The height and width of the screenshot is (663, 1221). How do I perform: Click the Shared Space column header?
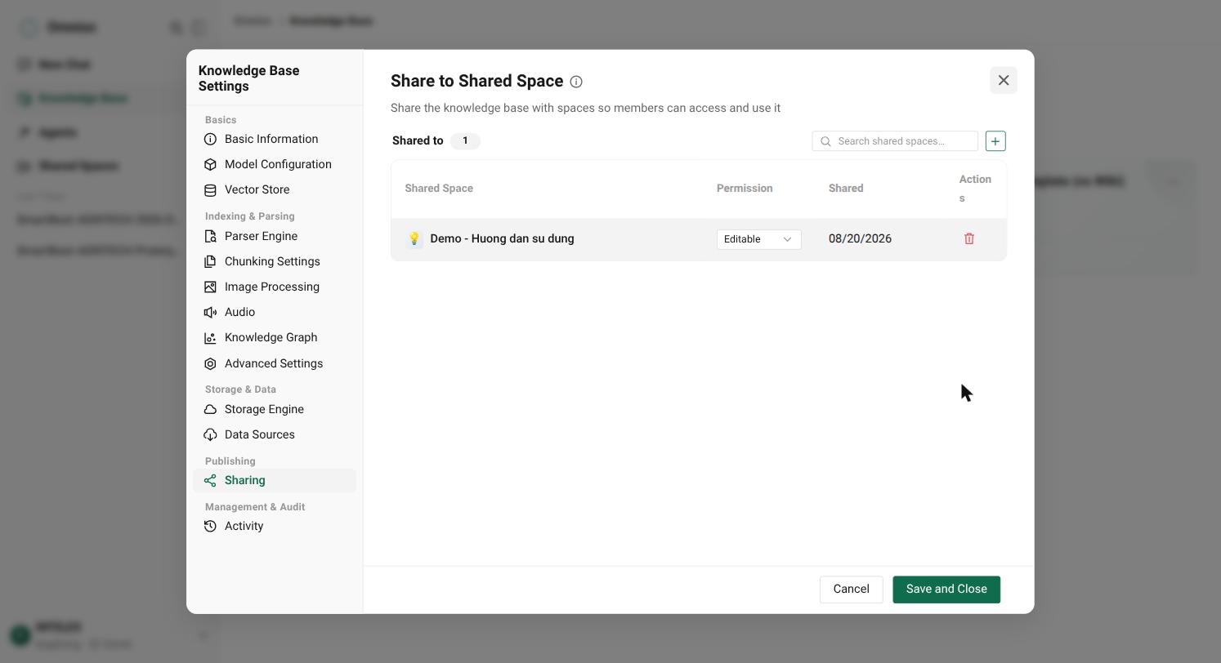(x=439, y=189)
